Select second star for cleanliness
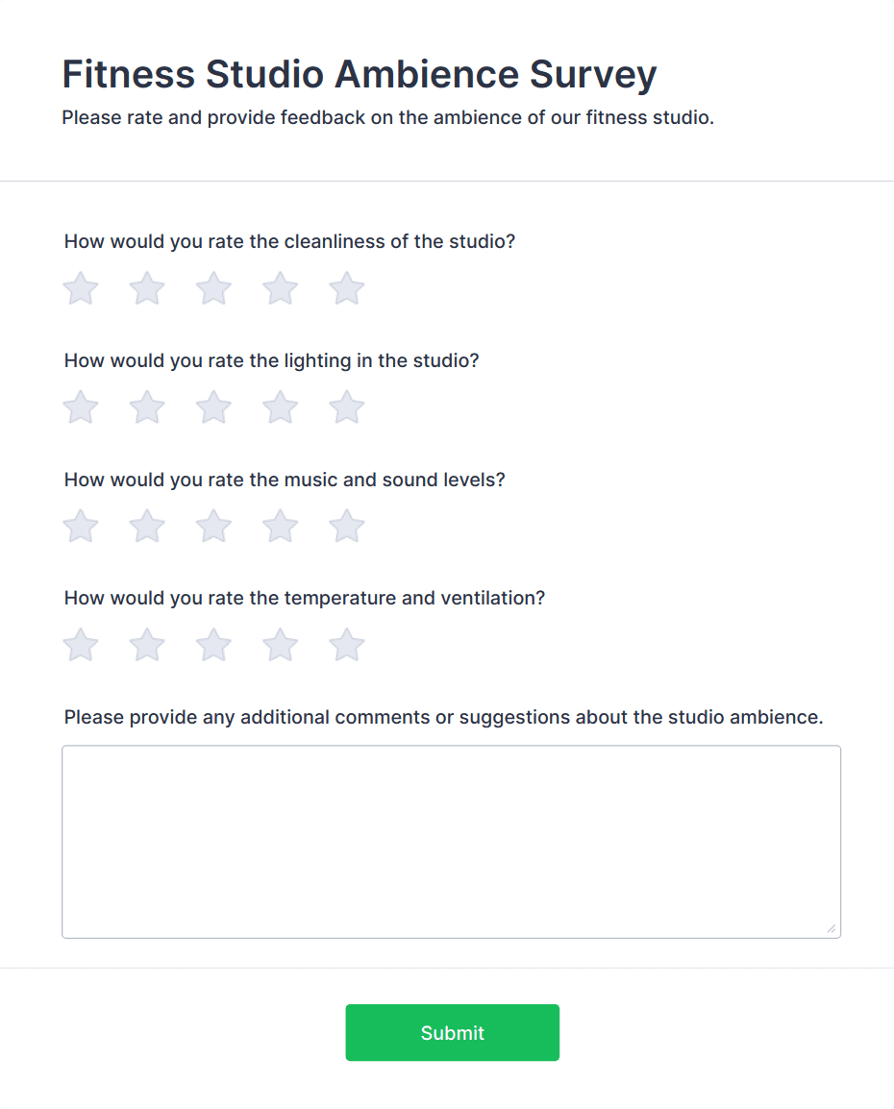 (147, 288)
